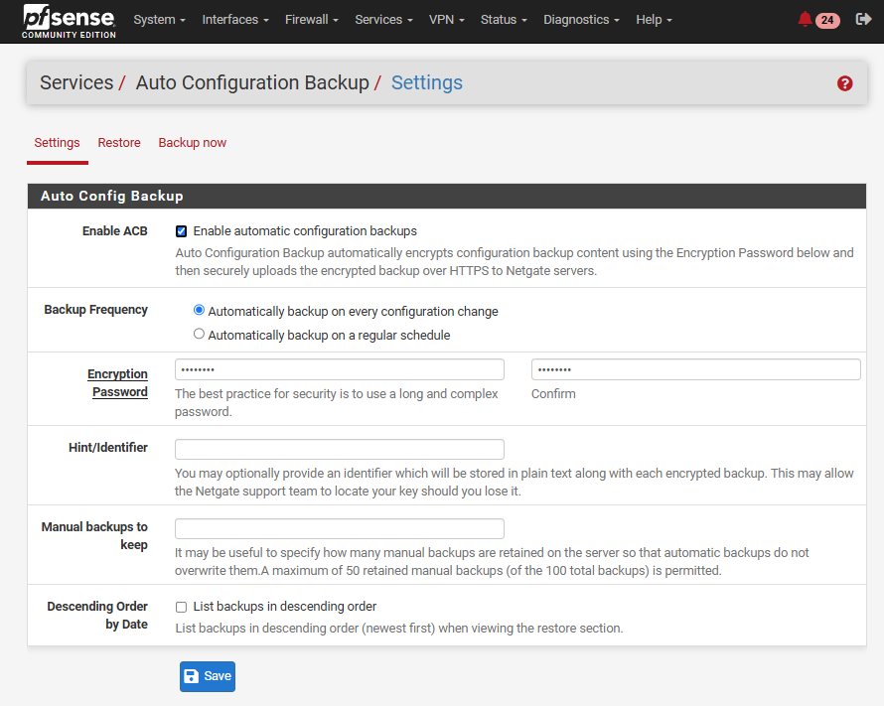Check List backups in descending order

(181, 607)
